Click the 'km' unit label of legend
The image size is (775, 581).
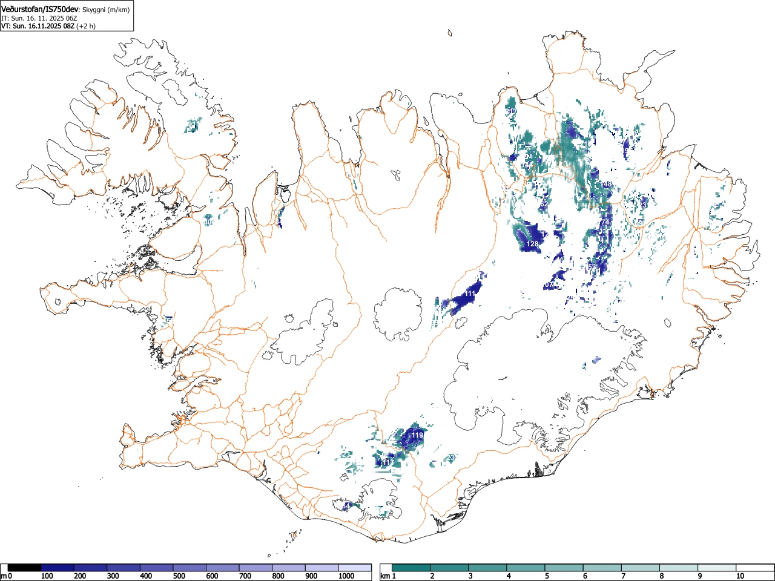coord(385,576)
